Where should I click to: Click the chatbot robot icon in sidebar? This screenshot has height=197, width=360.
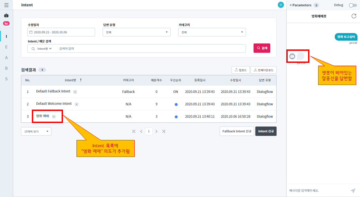[x=6, y=16]
